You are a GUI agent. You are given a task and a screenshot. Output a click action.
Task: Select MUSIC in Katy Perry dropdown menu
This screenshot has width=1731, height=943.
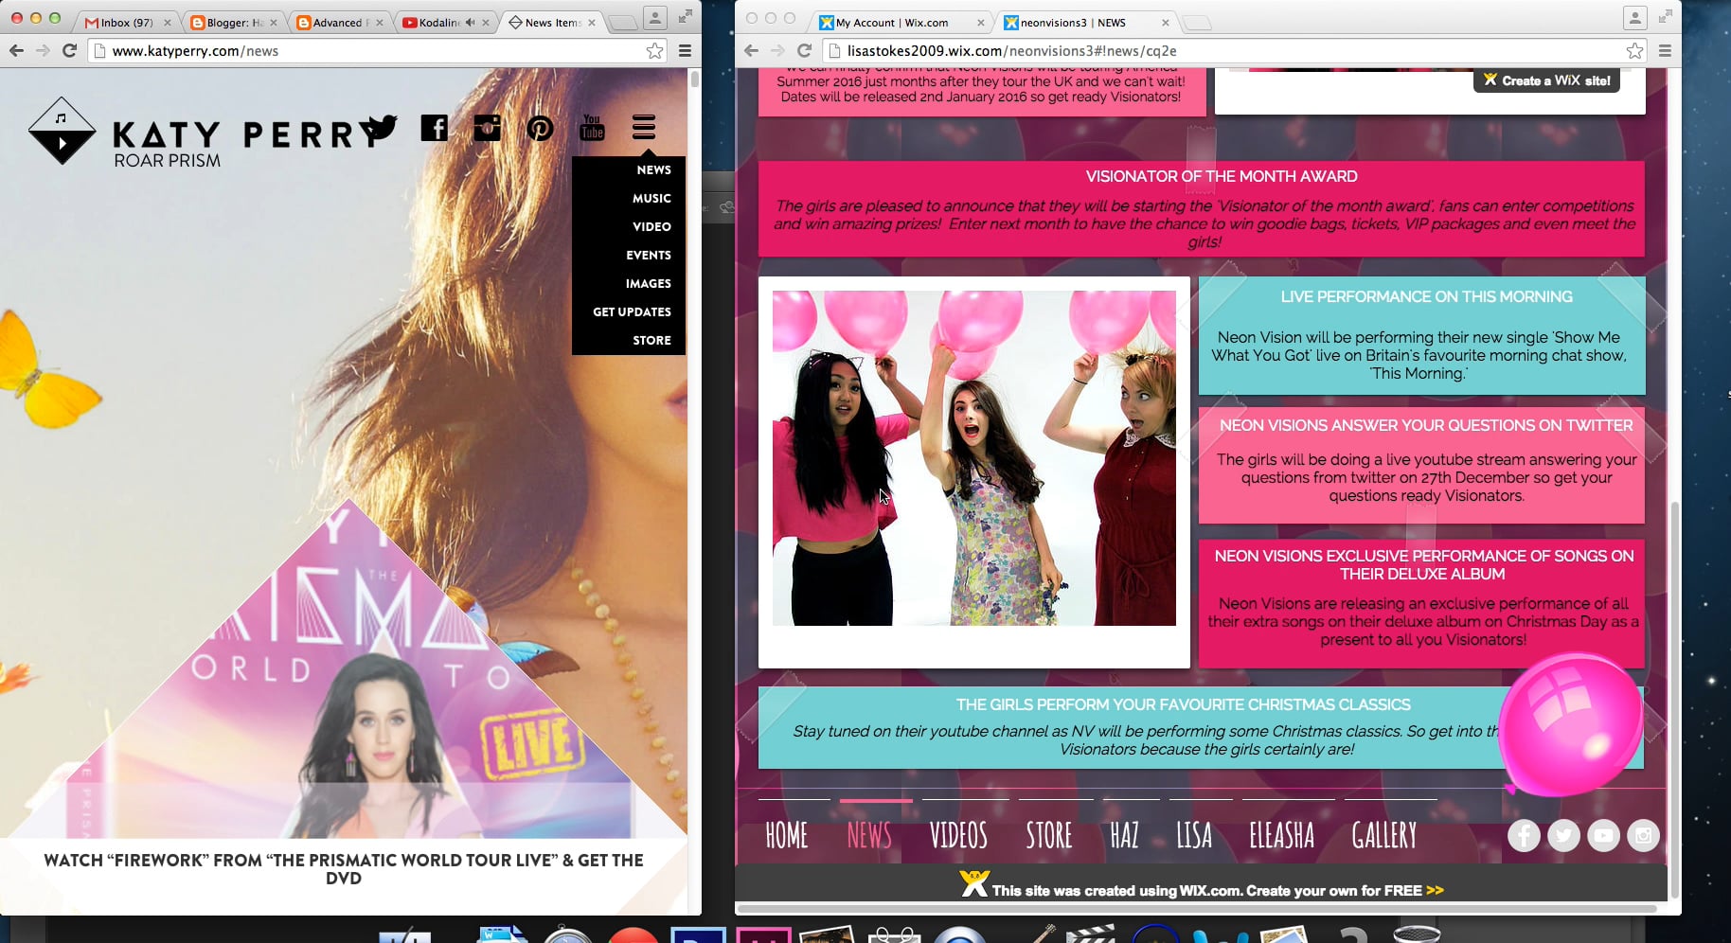click(x=651, y=198)
